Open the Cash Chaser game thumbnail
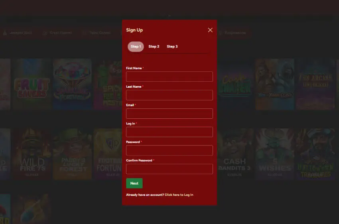The image size is (339, 224). (x=235, y=84)
